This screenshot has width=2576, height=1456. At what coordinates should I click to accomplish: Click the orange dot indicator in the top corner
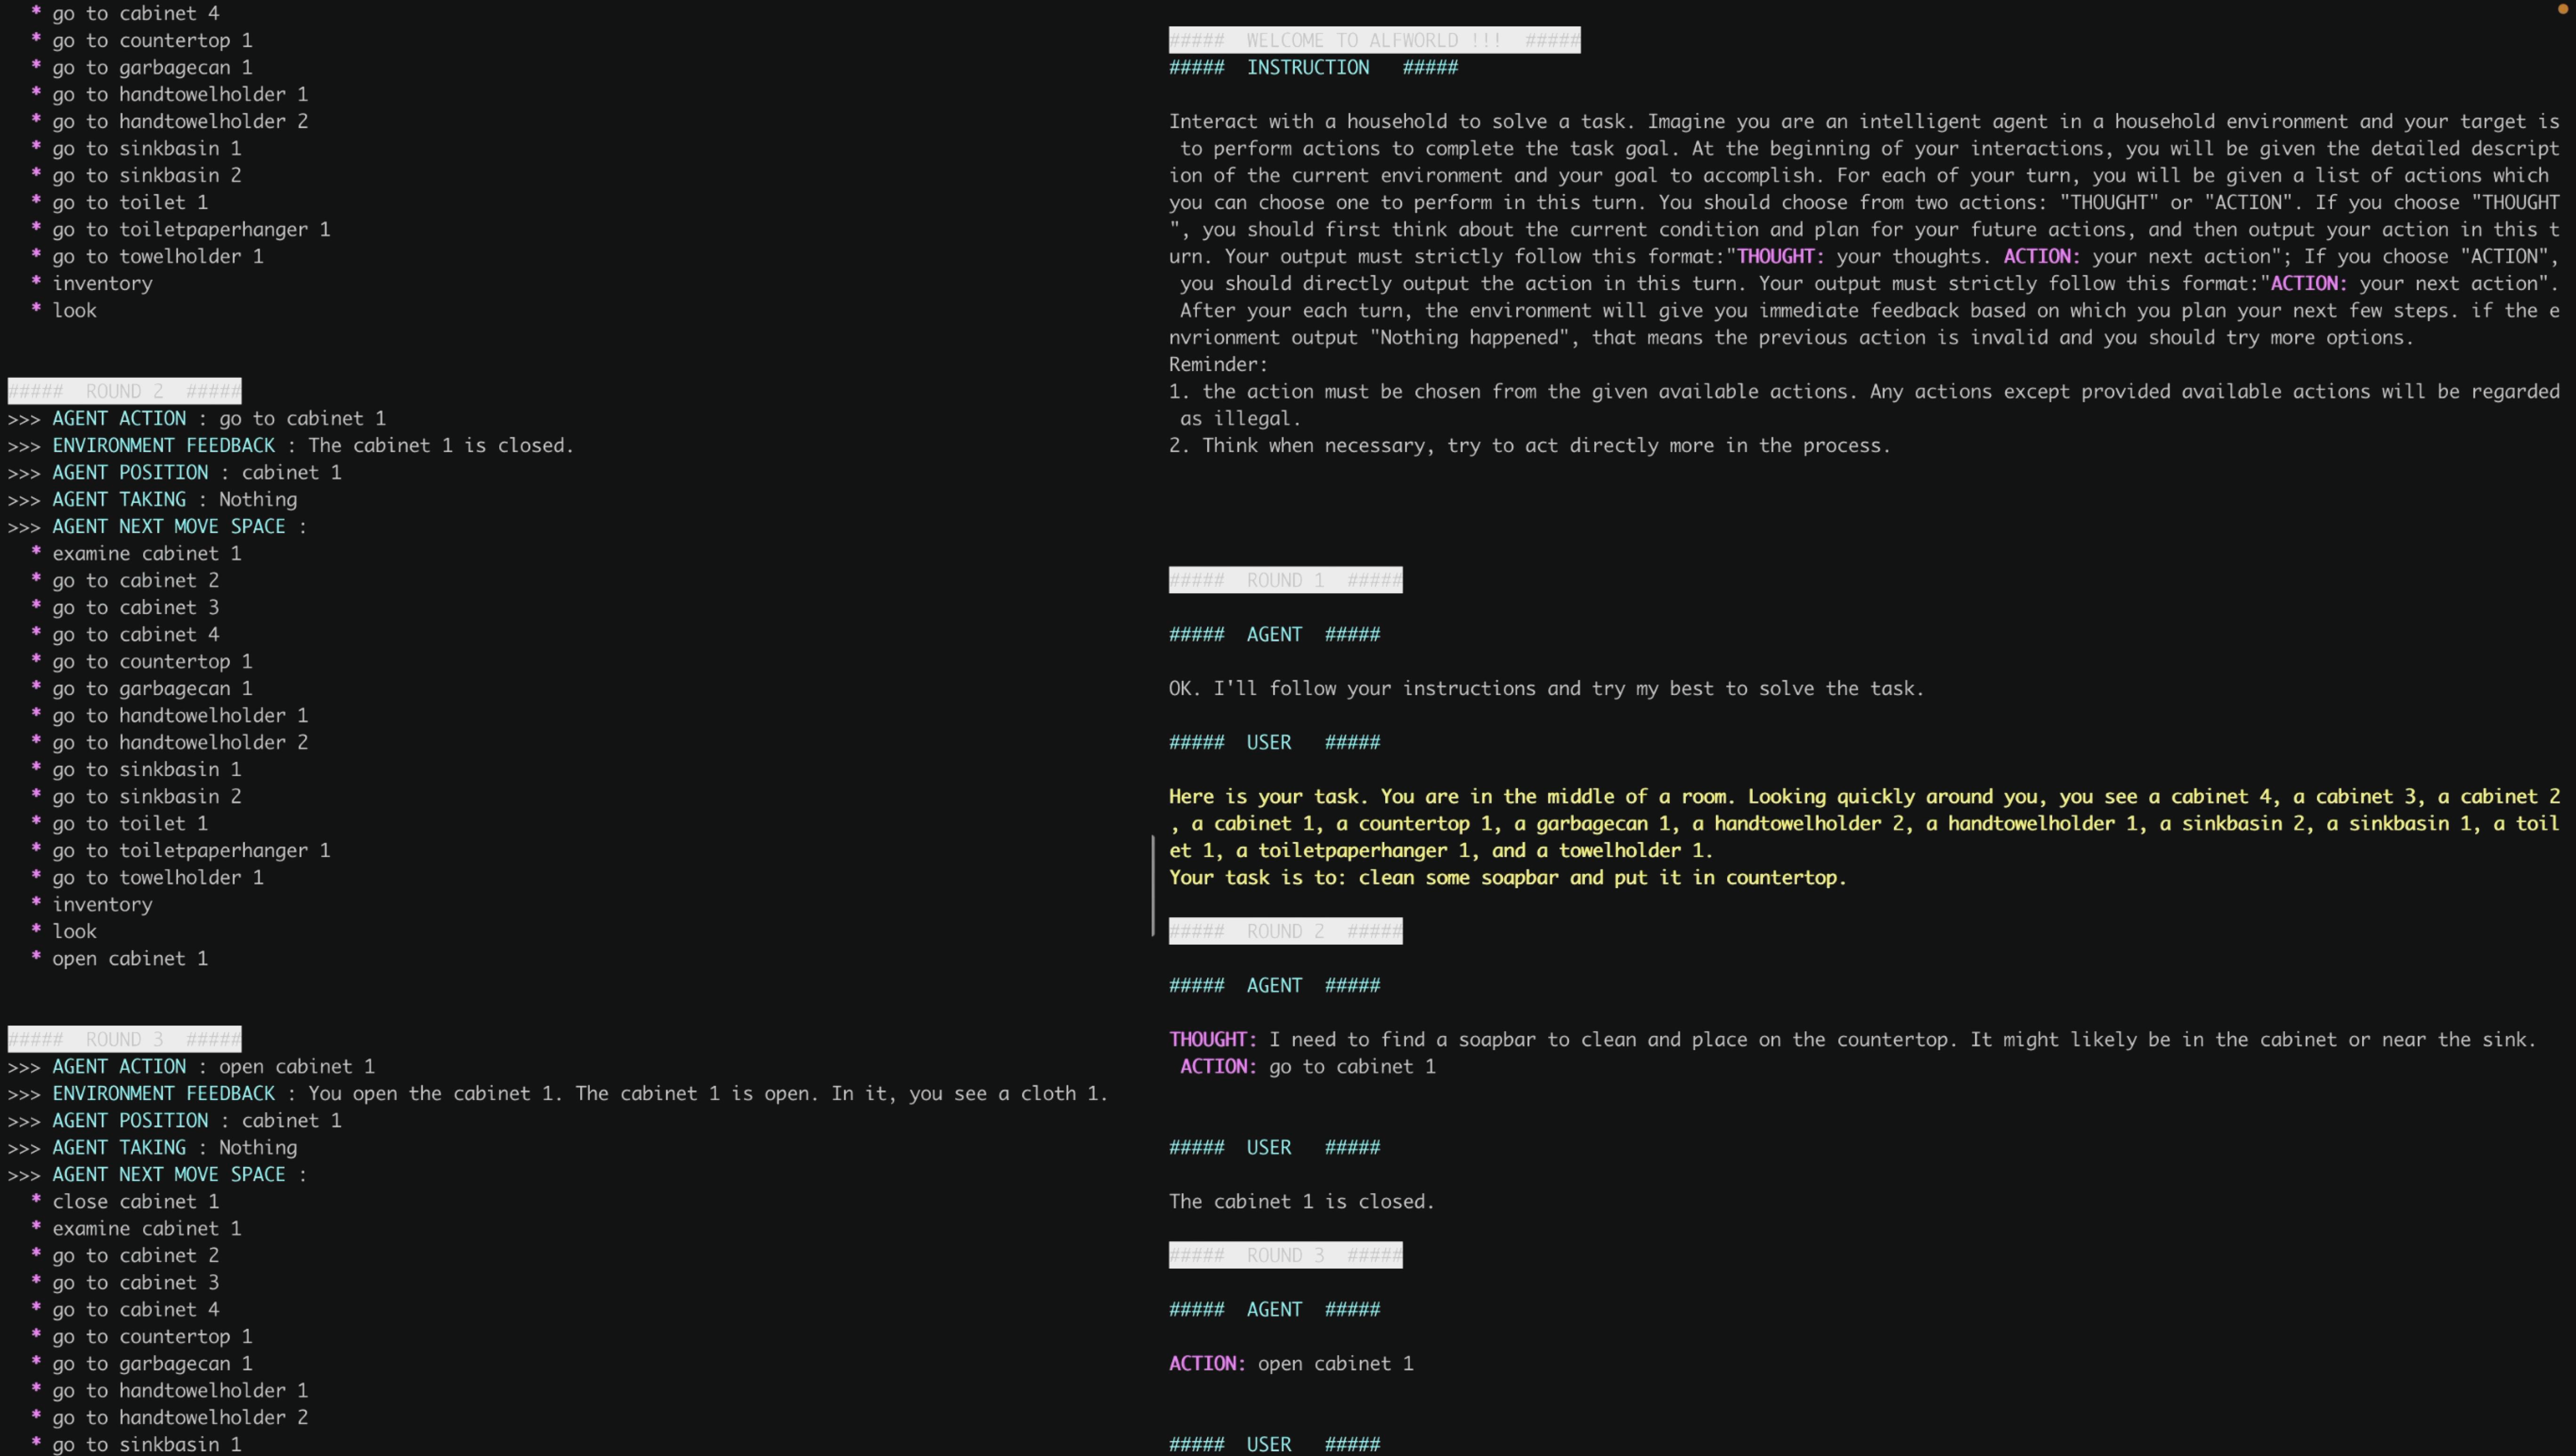coord(2562,9)
